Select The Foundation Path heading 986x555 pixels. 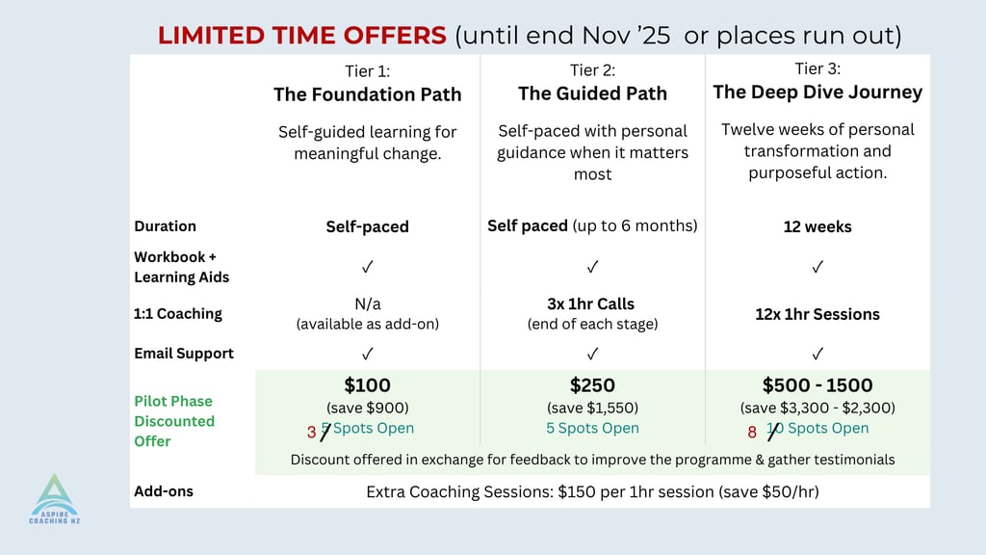tap(367, 94)
